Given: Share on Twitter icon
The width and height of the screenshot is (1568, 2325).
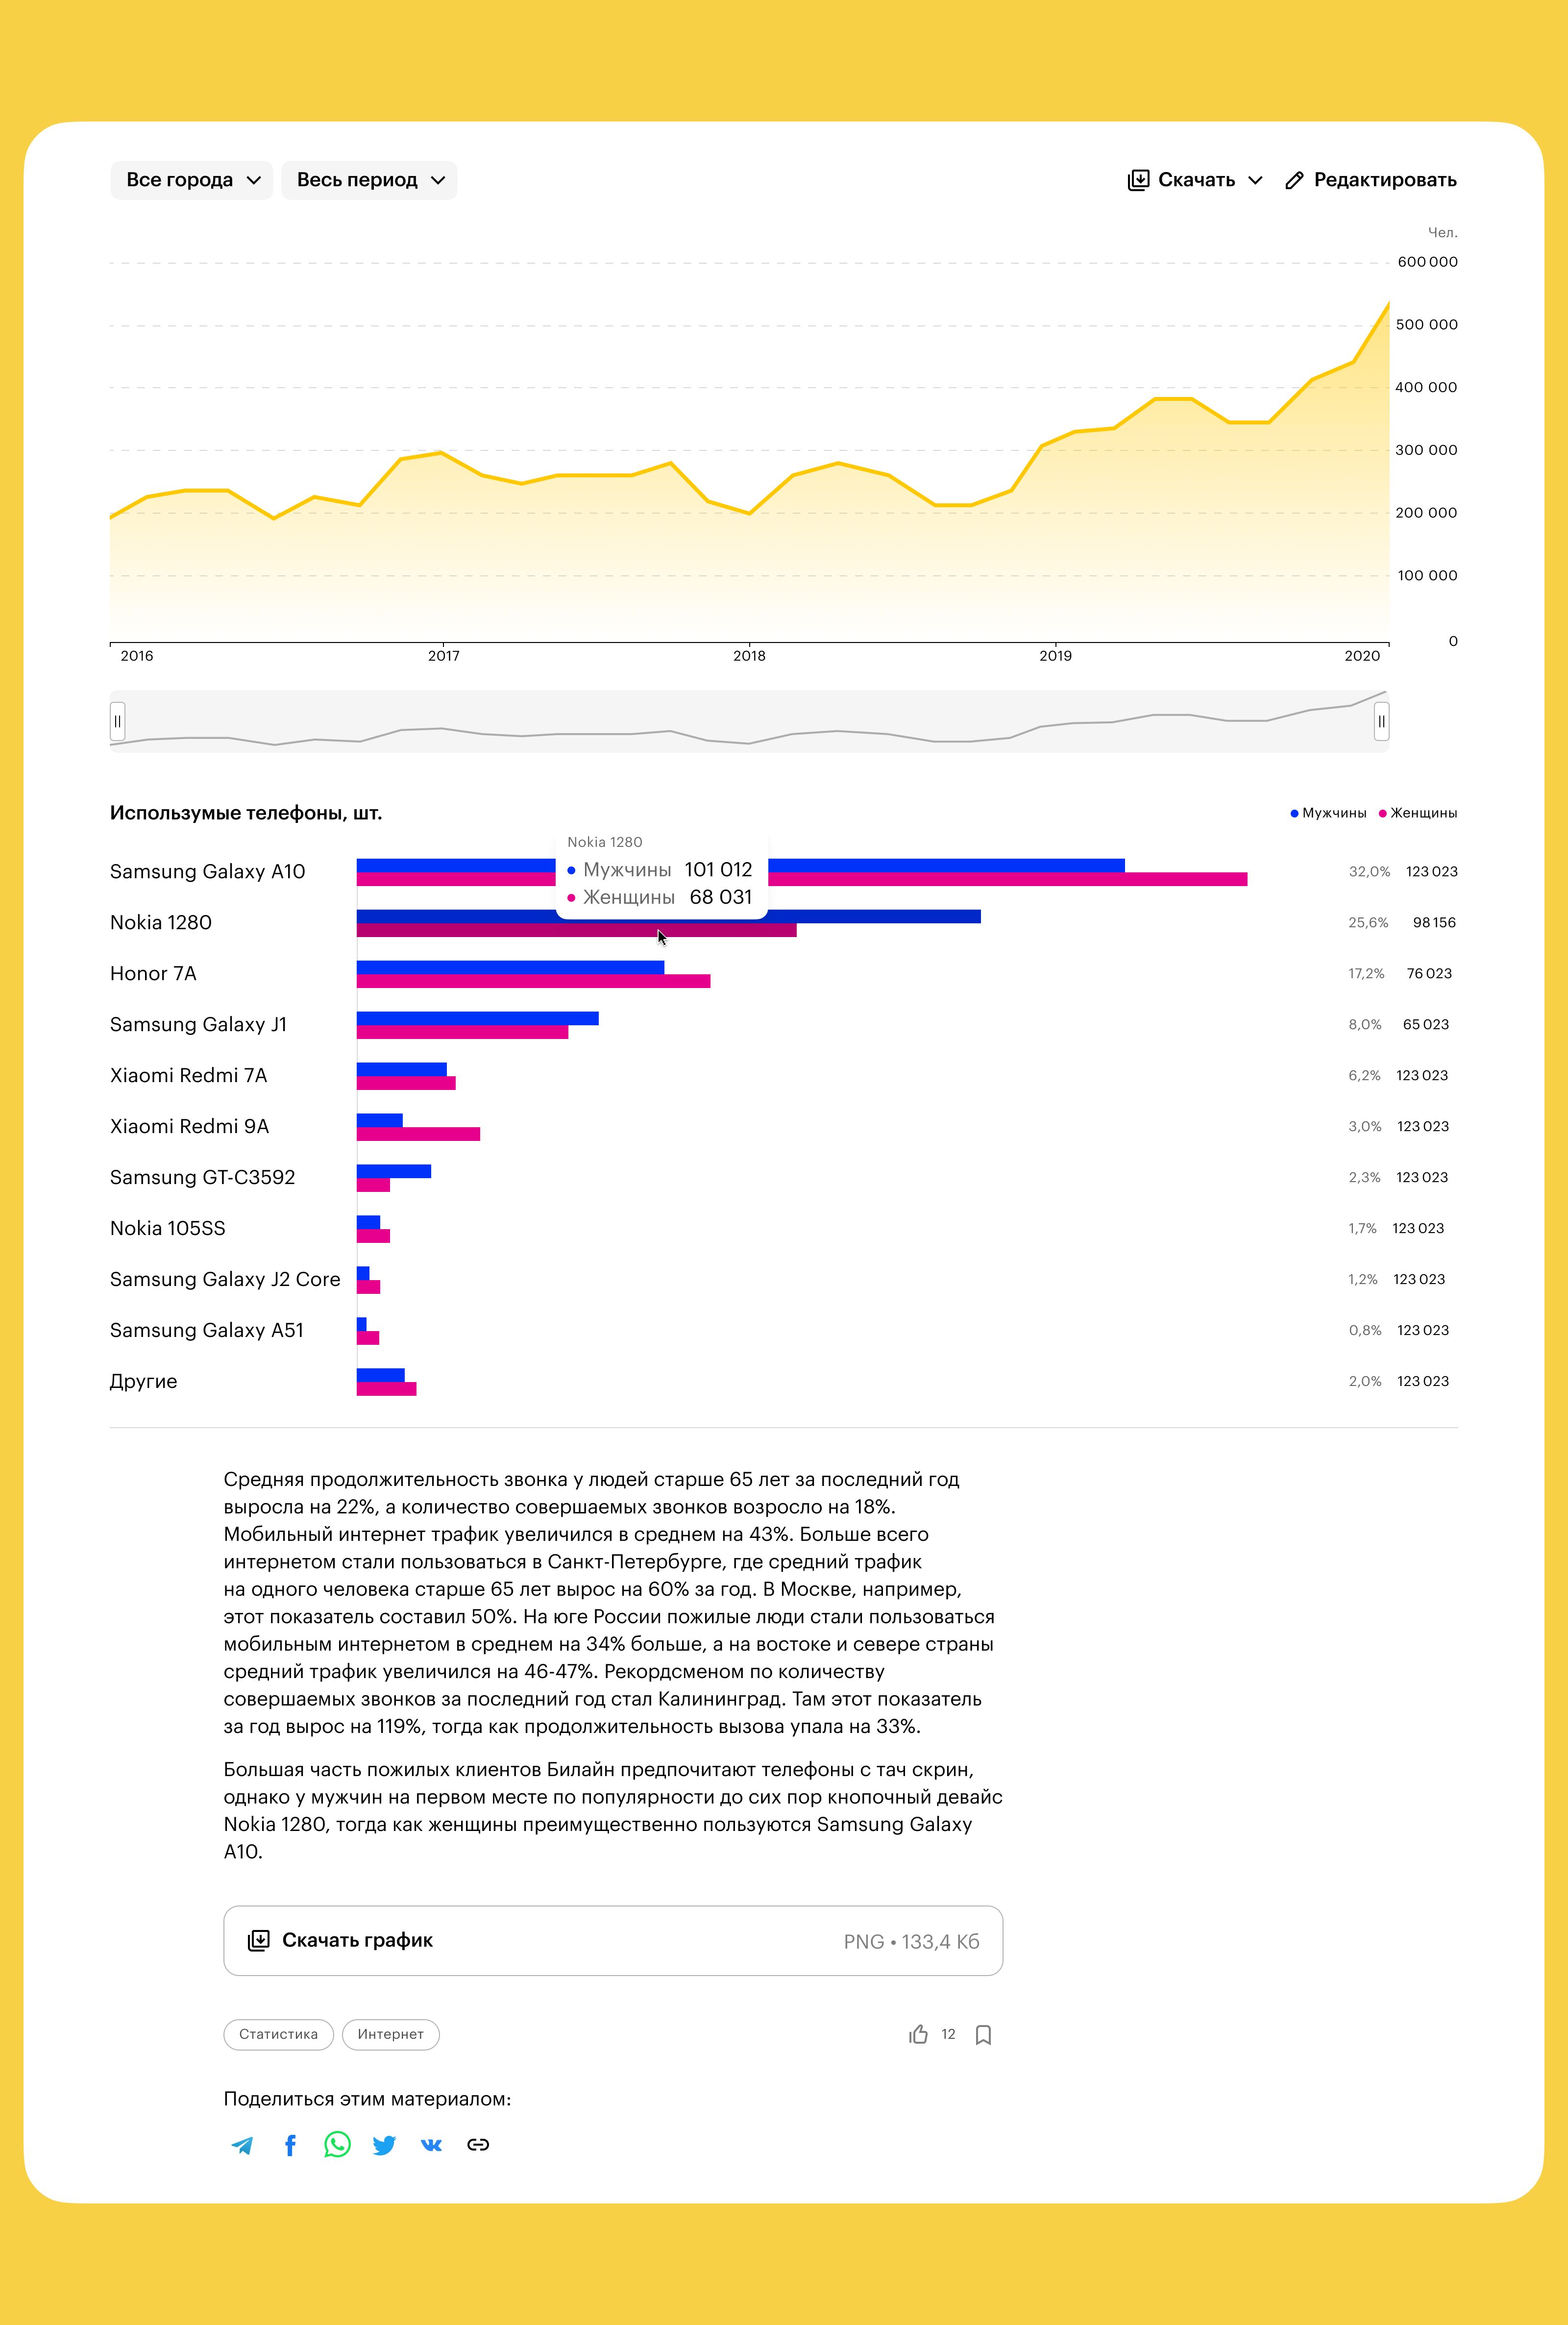Looking at the screenshot, I should pos(384,2145).
